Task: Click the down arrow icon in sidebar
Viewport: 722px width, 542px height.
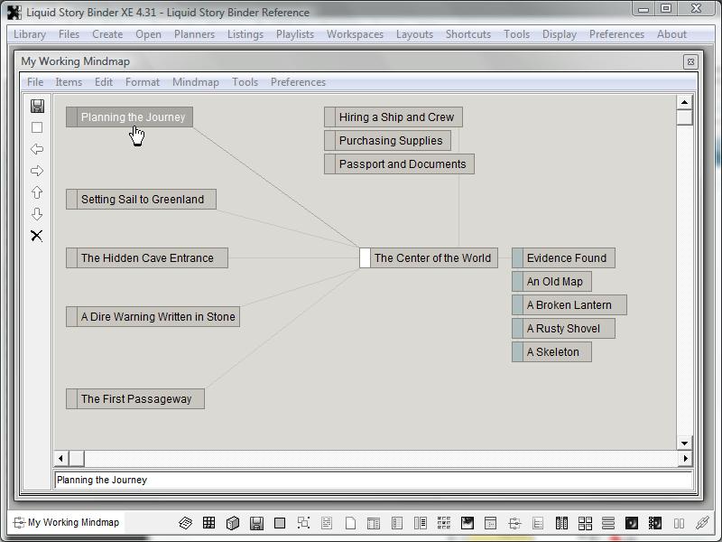Action: (37, 214)
